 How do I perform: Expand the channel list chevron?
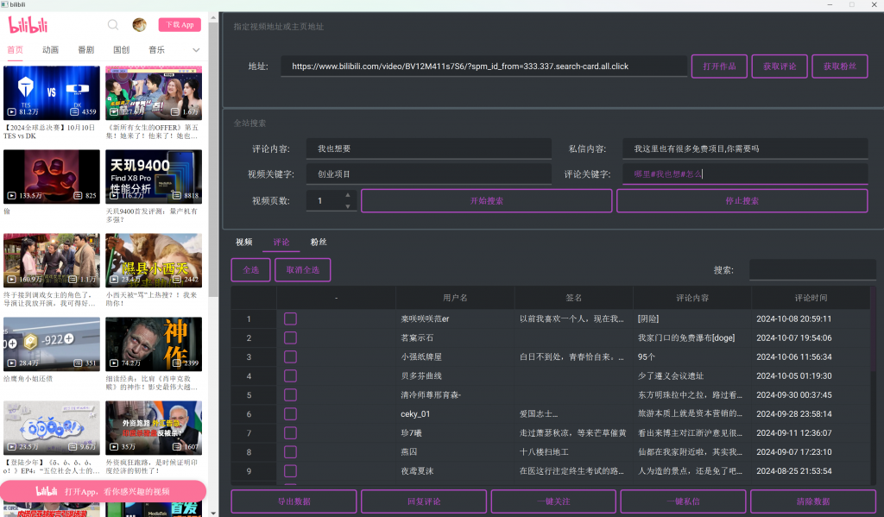point(196,49)
